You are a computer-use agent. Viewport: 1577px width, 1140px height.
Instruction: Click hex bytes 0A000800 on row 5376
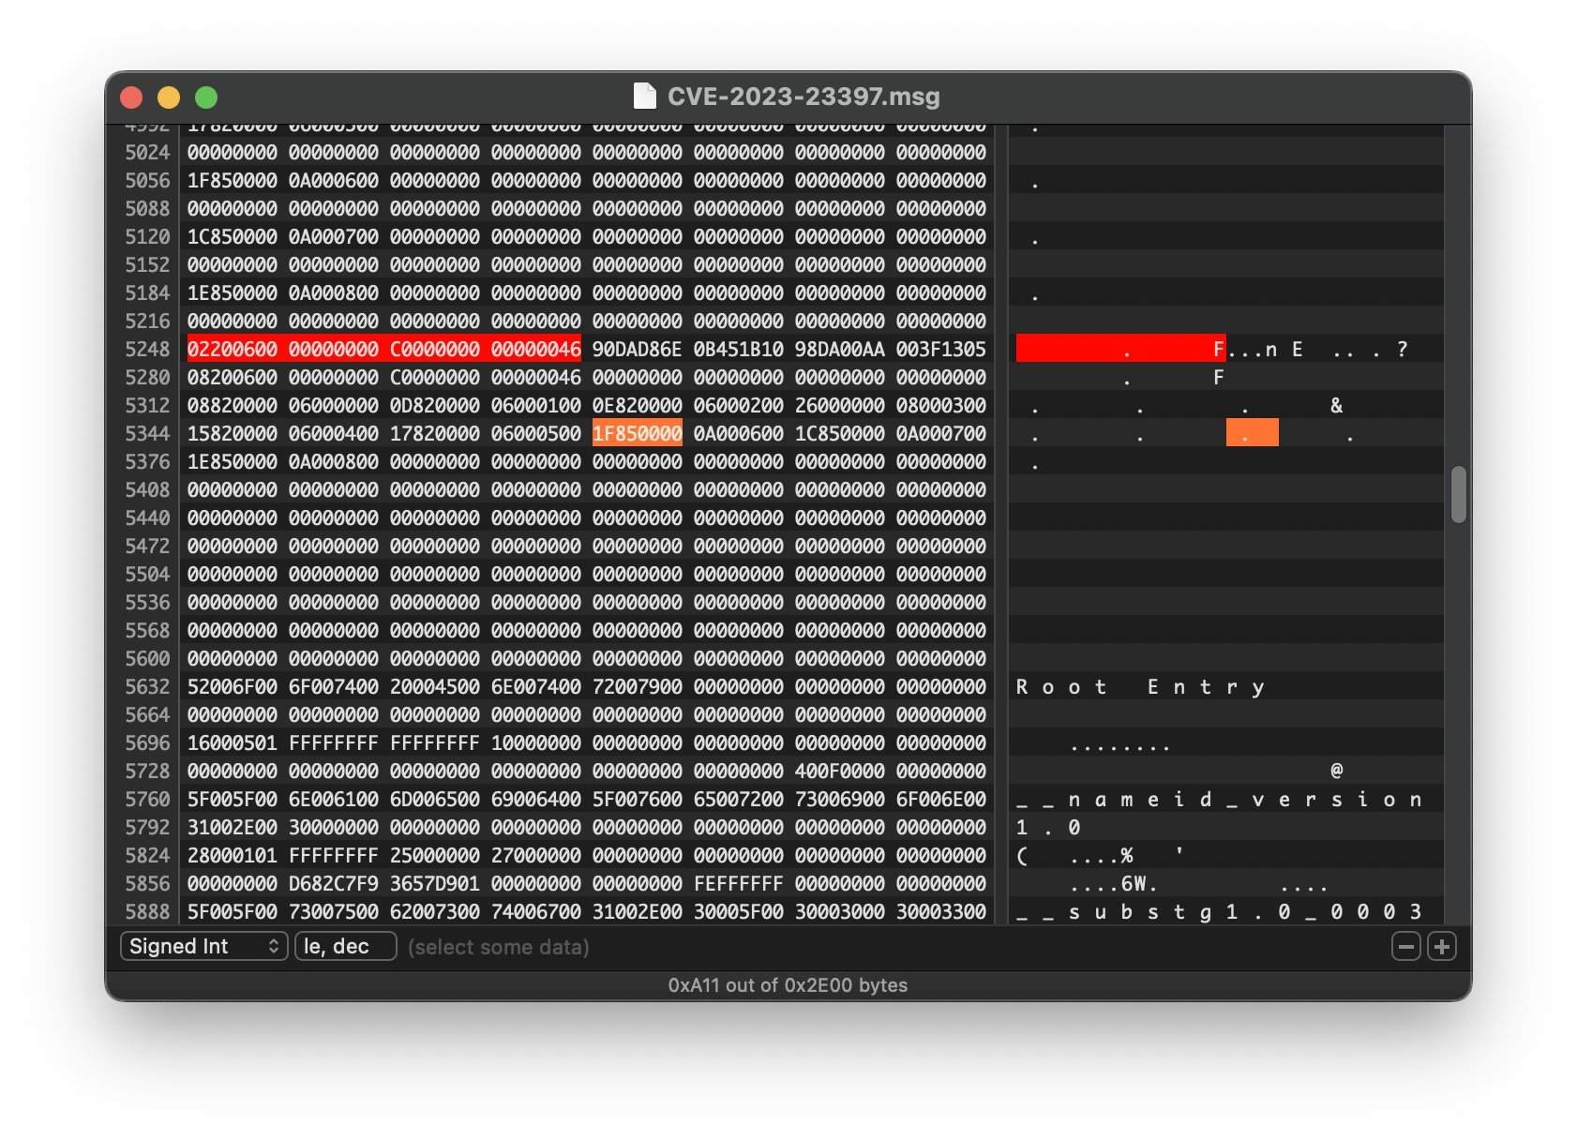click(334, 462)
